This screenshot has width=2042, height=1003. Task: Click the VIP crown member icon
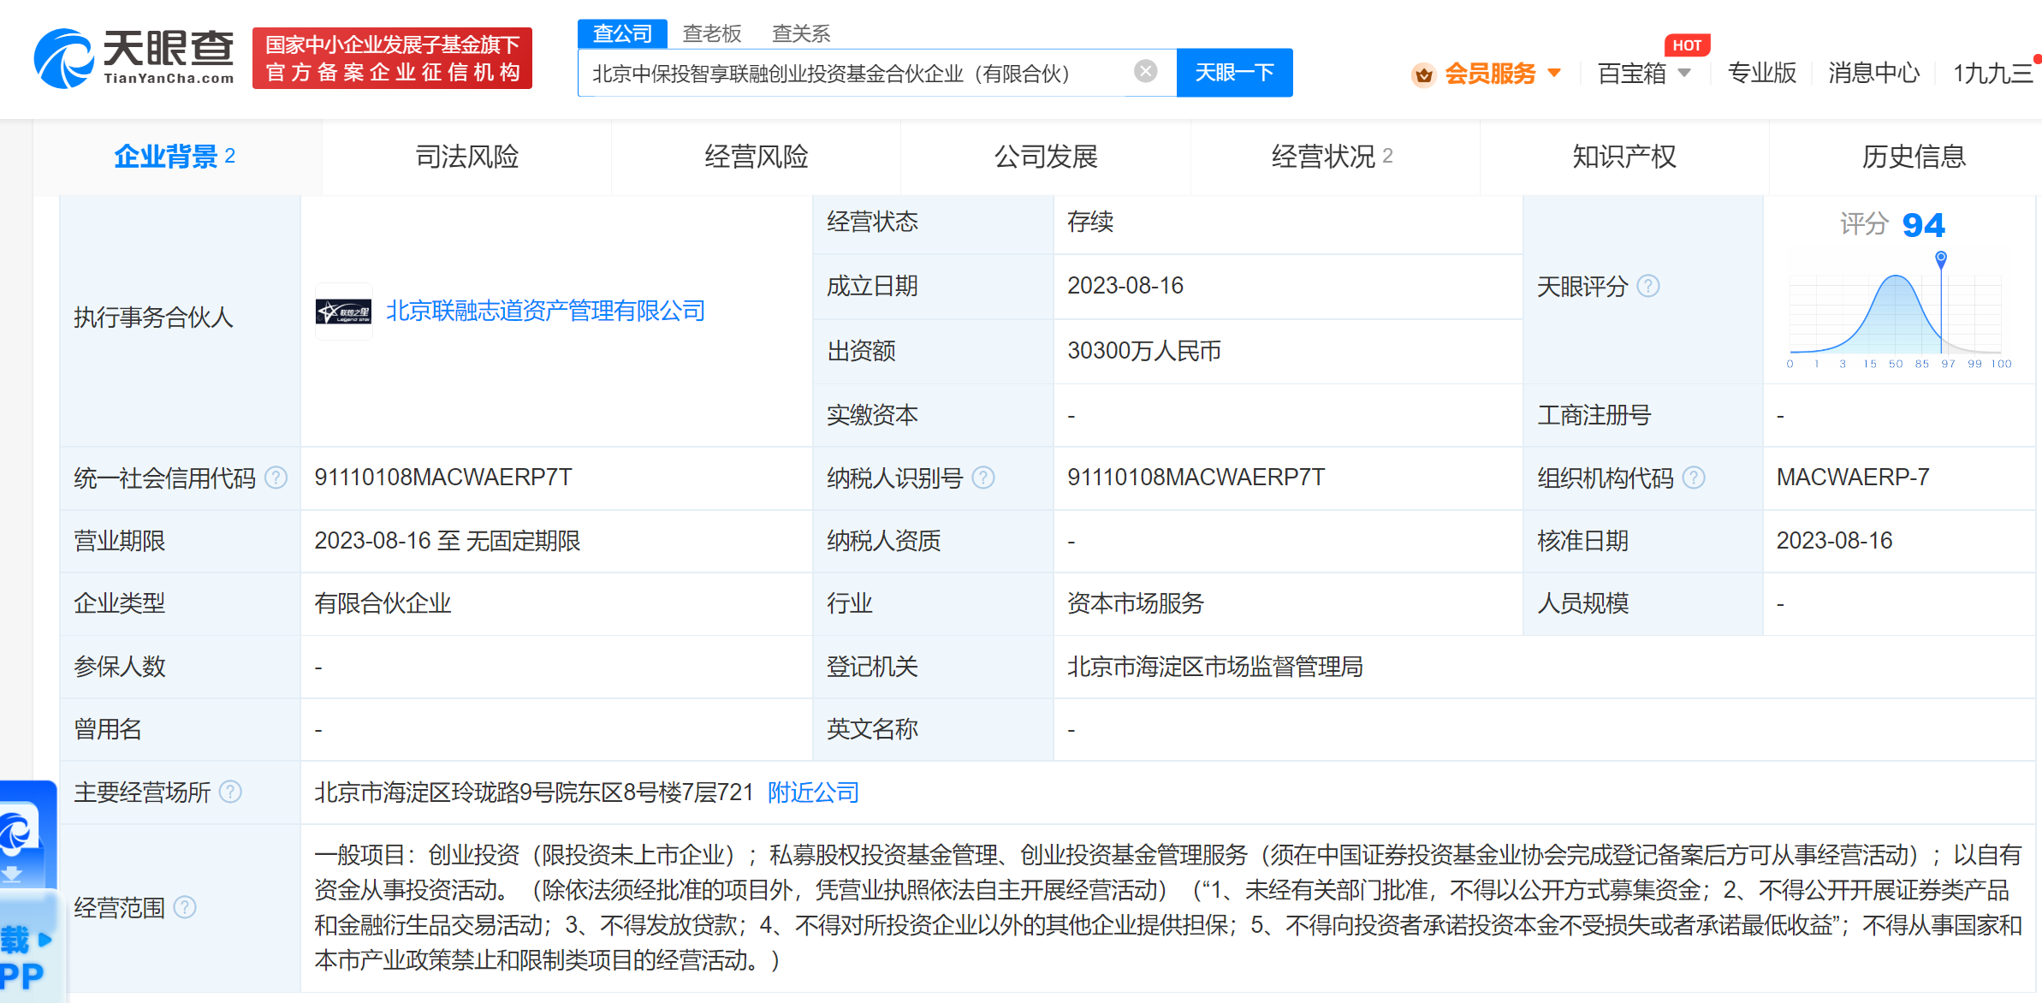(x=1423, y=74)
